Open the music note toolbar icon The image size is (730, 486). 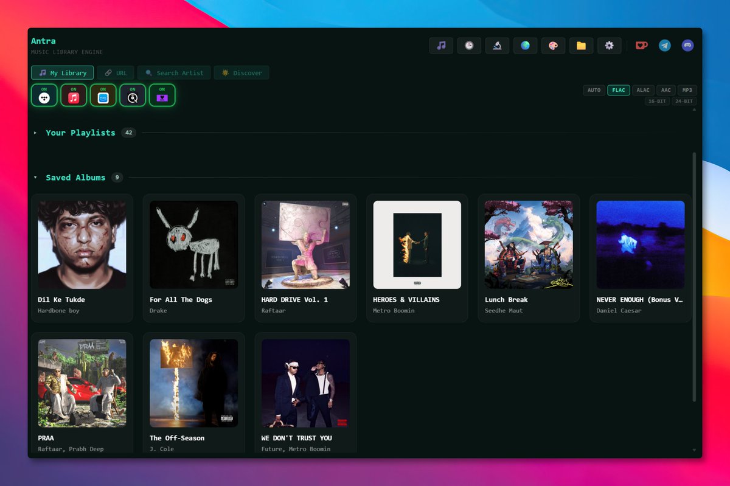(441, 46)
